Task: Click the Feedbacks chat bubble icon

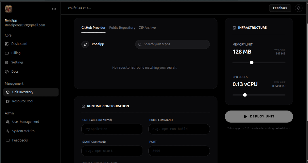Action: (8, 141)
